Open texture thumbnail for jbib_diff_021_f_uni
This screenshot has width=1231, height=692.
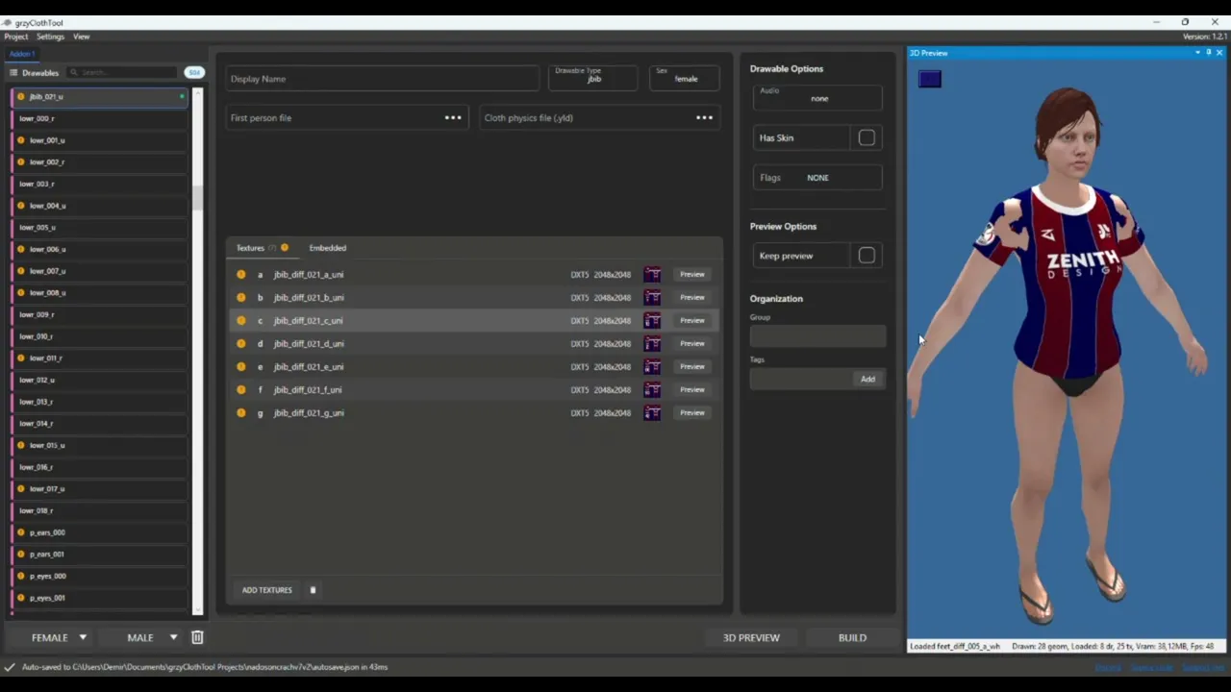tap(652, 390)
